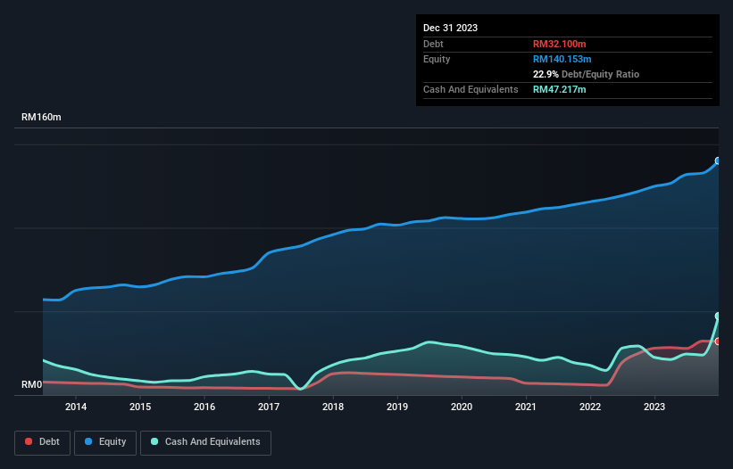The width and height of the screenshot is (733, 469).
Task: Click the 2017 x-axis label
Action: tap(269, 407)
